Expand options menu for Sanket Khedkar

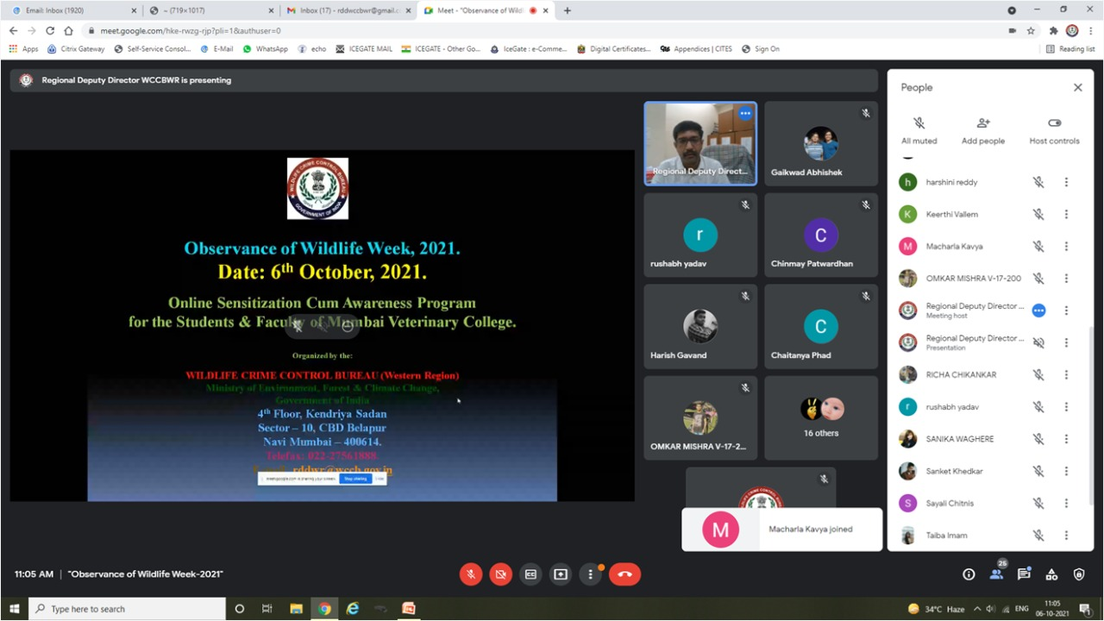click(1066, 471)
